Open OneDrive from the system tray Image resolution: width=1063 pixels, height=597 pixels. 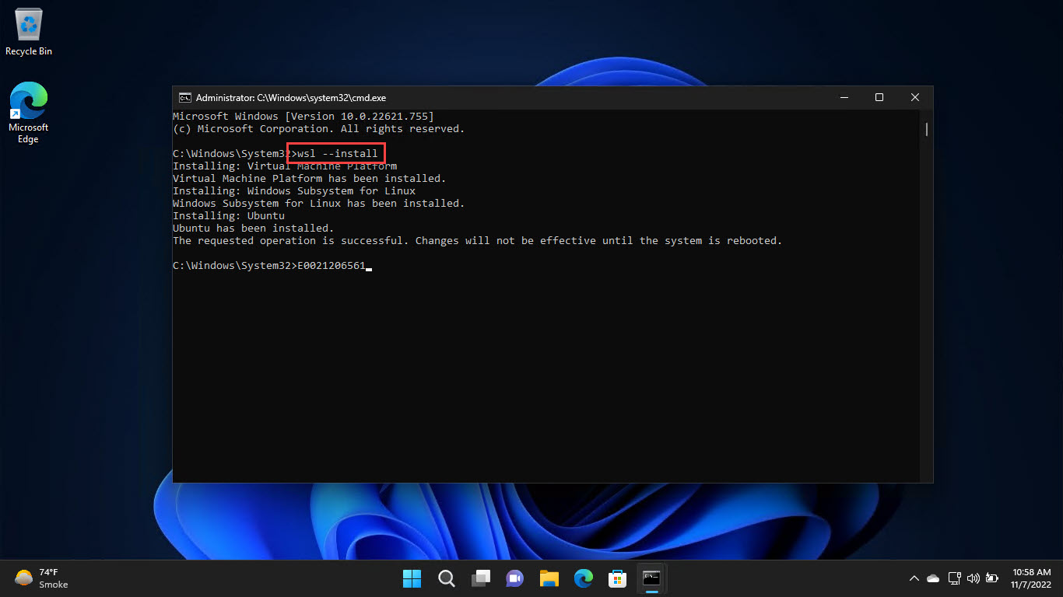[x=932, y=578]
